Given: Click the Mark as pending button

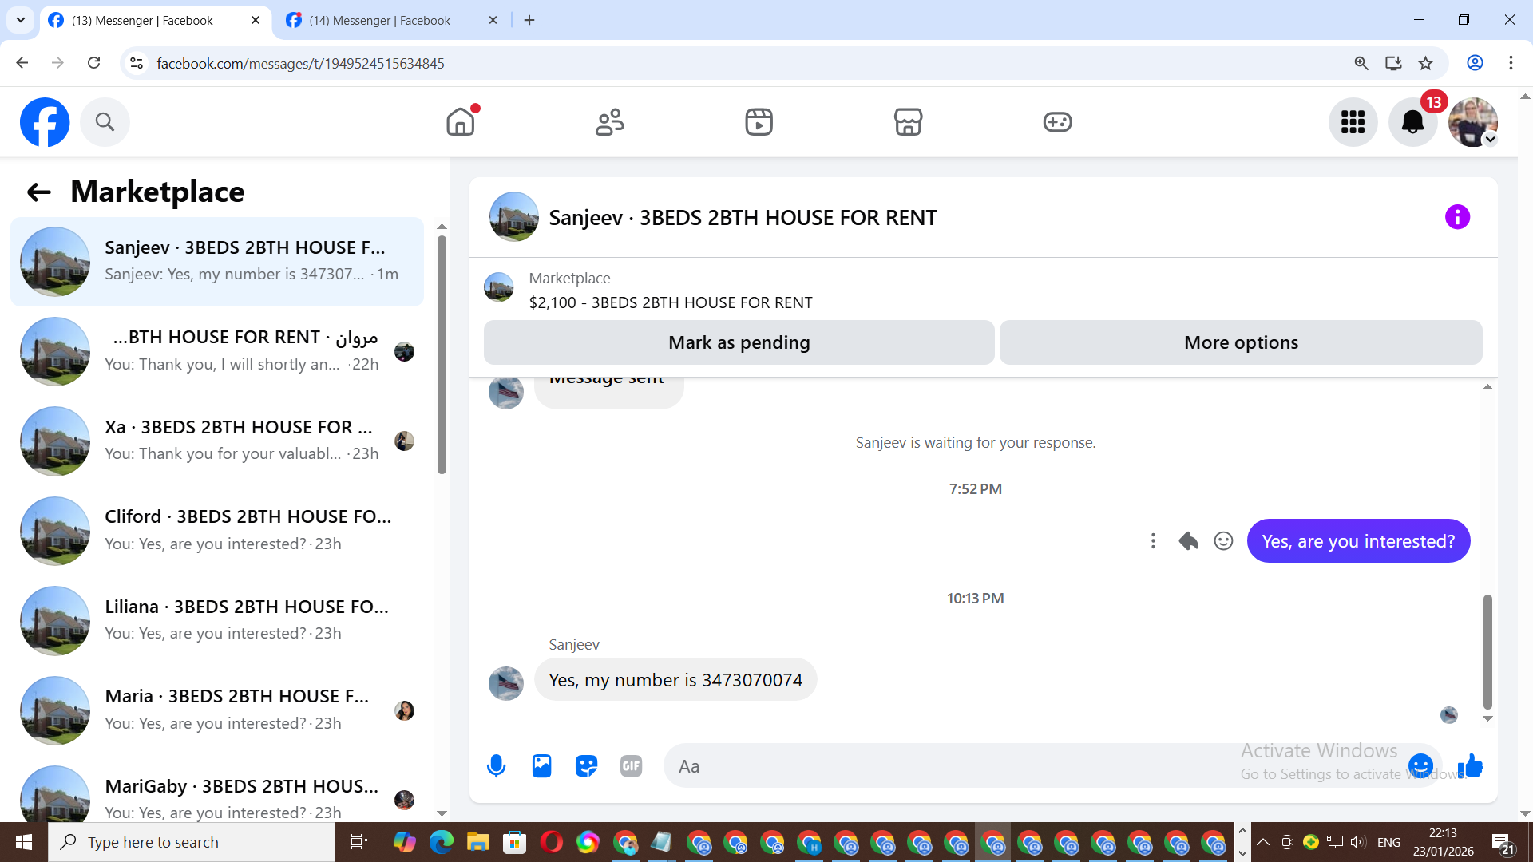Looking at the screenshot, I should 739,342.
